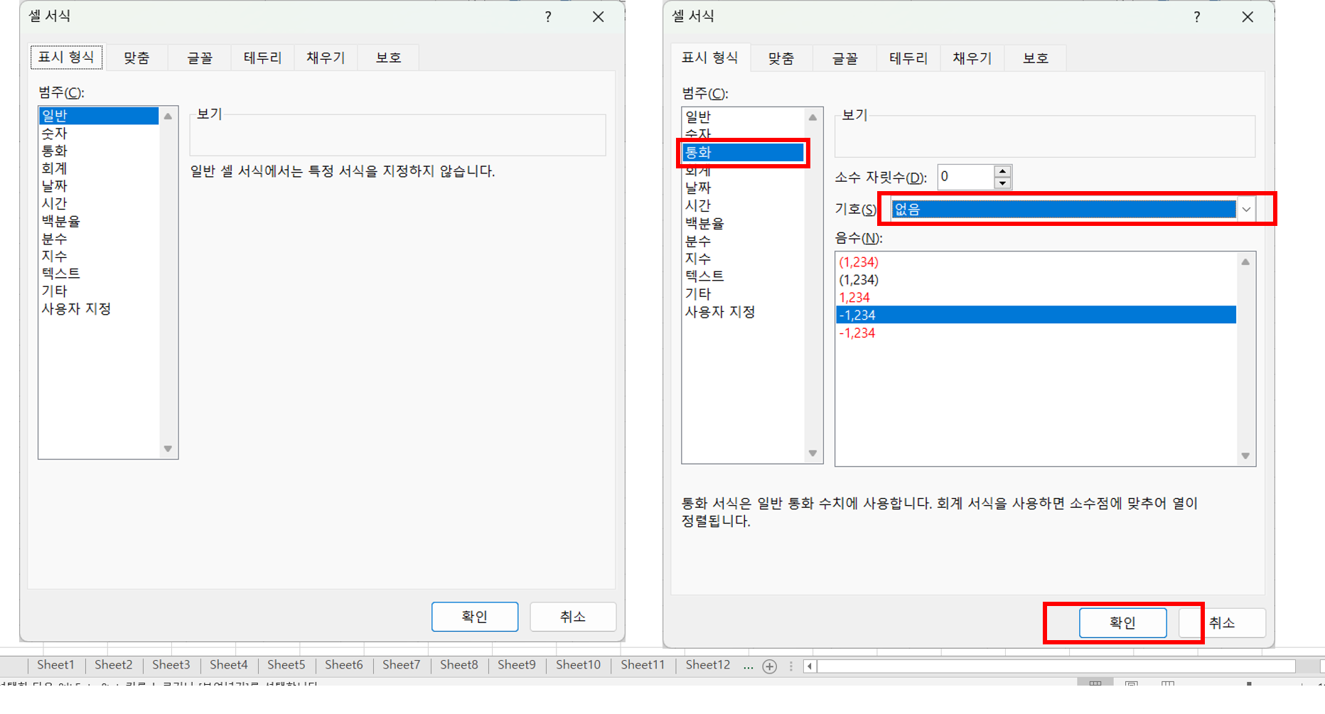The height and width of the screenshot is (714, 1325).
Task: Confirm with 확인 in right dialog
Action: (x=1123, y=623)
